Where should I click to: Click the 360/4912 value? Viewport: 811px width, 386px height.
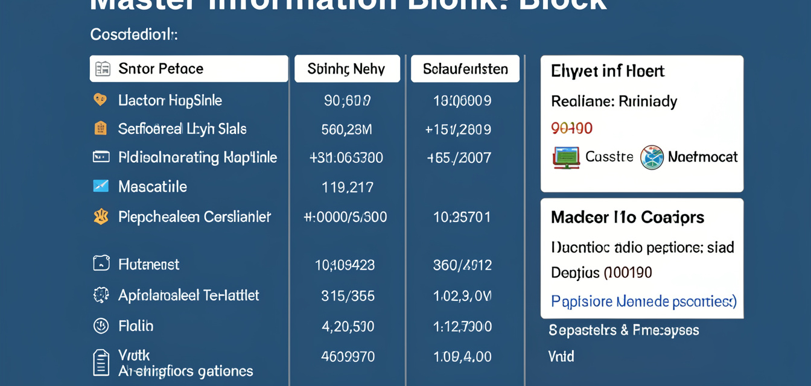pos(463,265)
